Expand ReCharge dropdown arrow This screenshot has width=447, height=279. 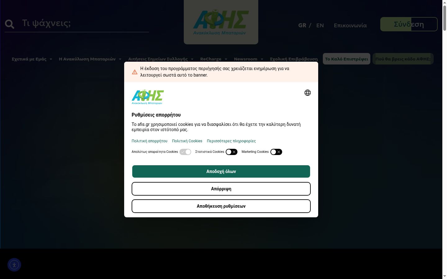tap(226, 59)
